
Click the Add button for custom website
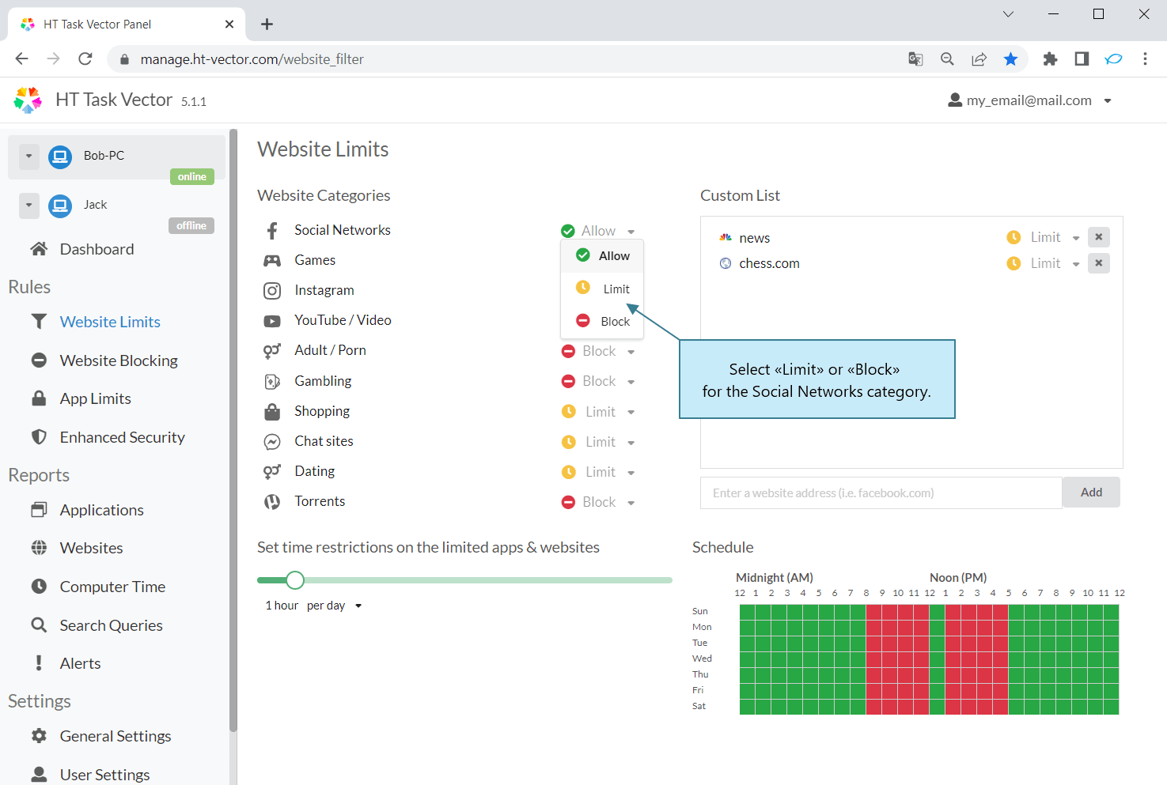point(1091,492)
